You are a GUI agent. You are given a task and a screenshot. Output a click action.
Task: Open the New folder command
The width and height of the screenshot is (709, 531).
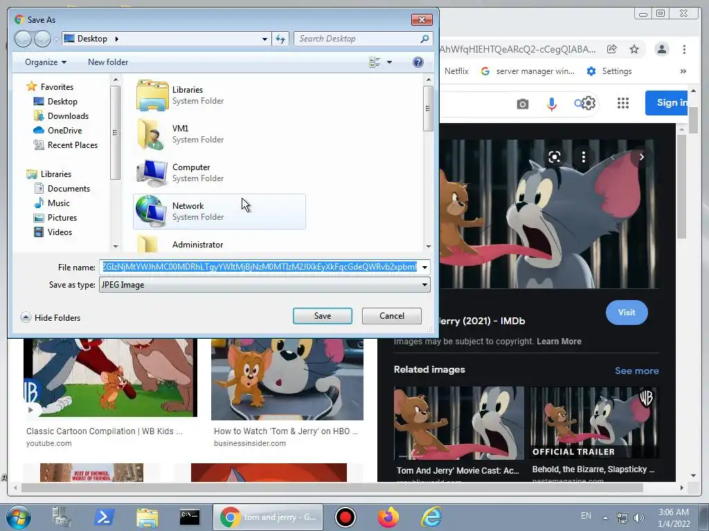(x=108, y=62)
